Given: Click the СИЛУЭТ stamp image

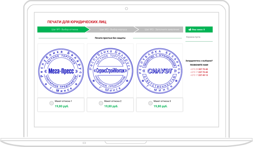Looking at the screenshot, I should pyautogui.click(x=160, y=71).
